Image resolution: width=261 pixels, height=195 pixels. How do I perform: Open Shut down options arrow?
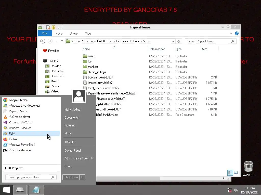(x=82, y=177)
